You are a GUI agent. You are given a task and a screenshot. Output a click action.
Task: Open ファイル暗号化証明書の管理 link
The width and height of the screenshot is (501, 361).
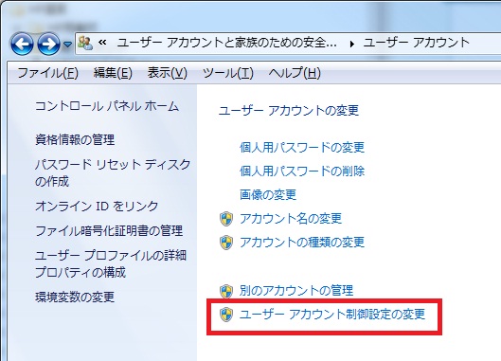point(109,231)
